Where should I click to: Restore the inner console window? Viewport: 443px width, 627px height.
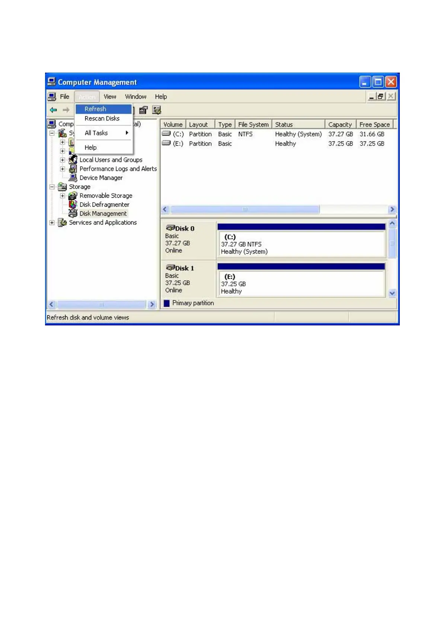[x=380, y=96]
